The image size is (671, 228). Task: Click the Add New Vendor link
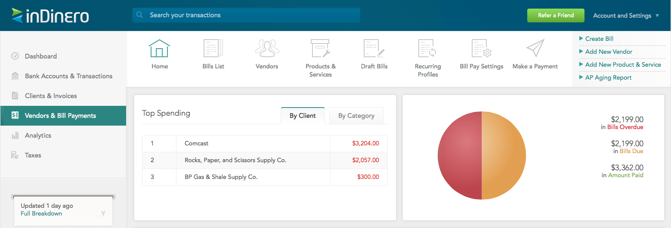pos(609,52)
